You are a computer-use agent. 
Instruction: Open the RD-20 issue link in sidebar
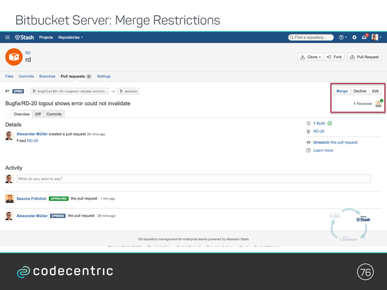point(319,131)
